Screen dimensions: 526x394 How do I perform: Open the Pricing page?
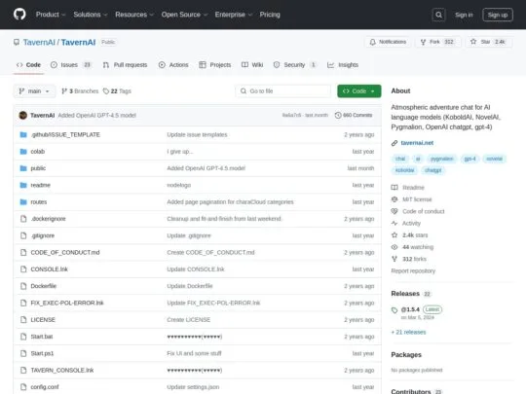coord(270,15)
